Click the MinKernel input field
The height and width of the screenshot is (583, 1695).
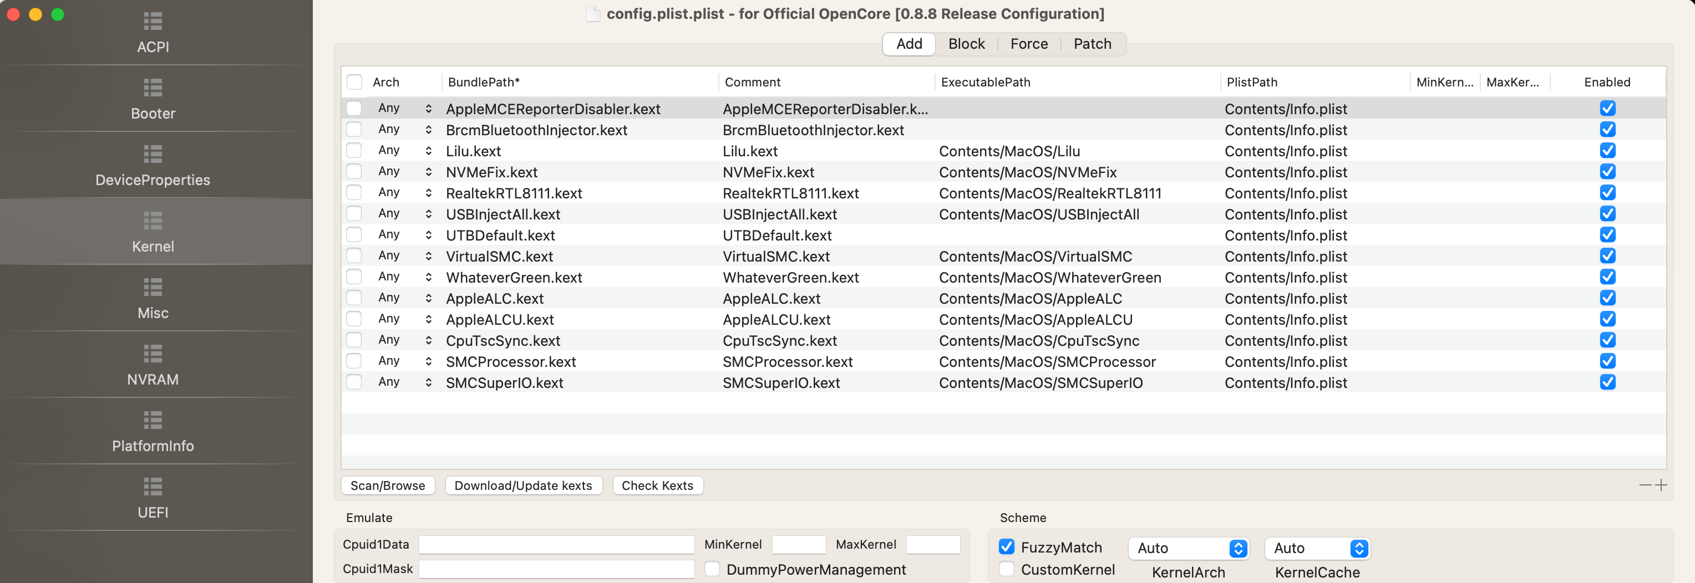(799, 545)
